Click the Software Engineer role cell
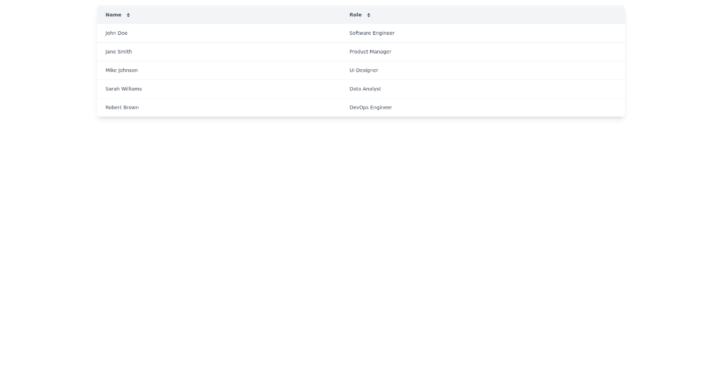This screenshot has width=722, height=379. 372,33
